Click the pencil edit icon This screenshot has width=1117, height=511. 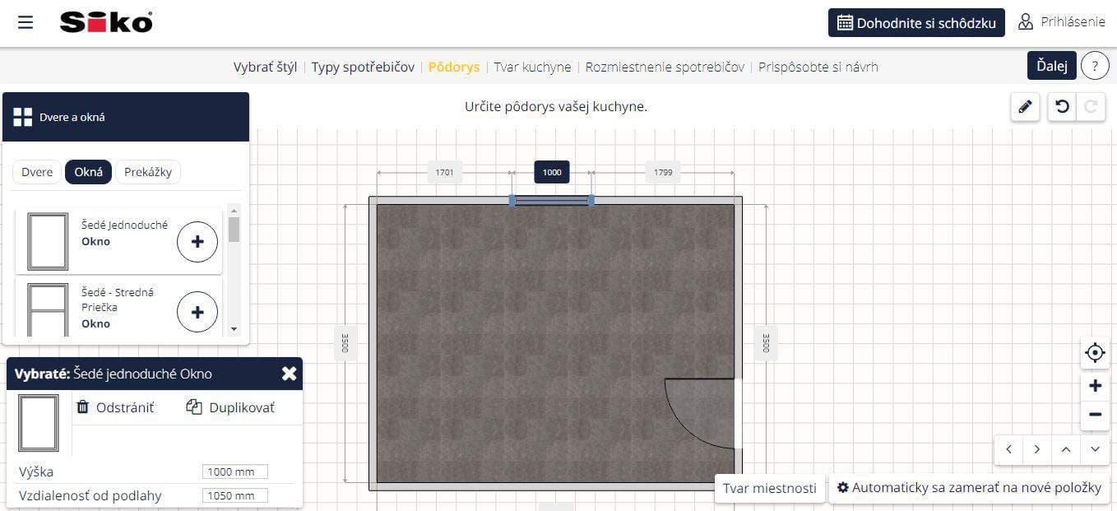(1025, 107)
